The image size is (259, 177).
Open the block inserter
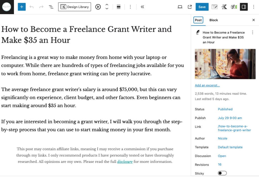tap(21, 7)
